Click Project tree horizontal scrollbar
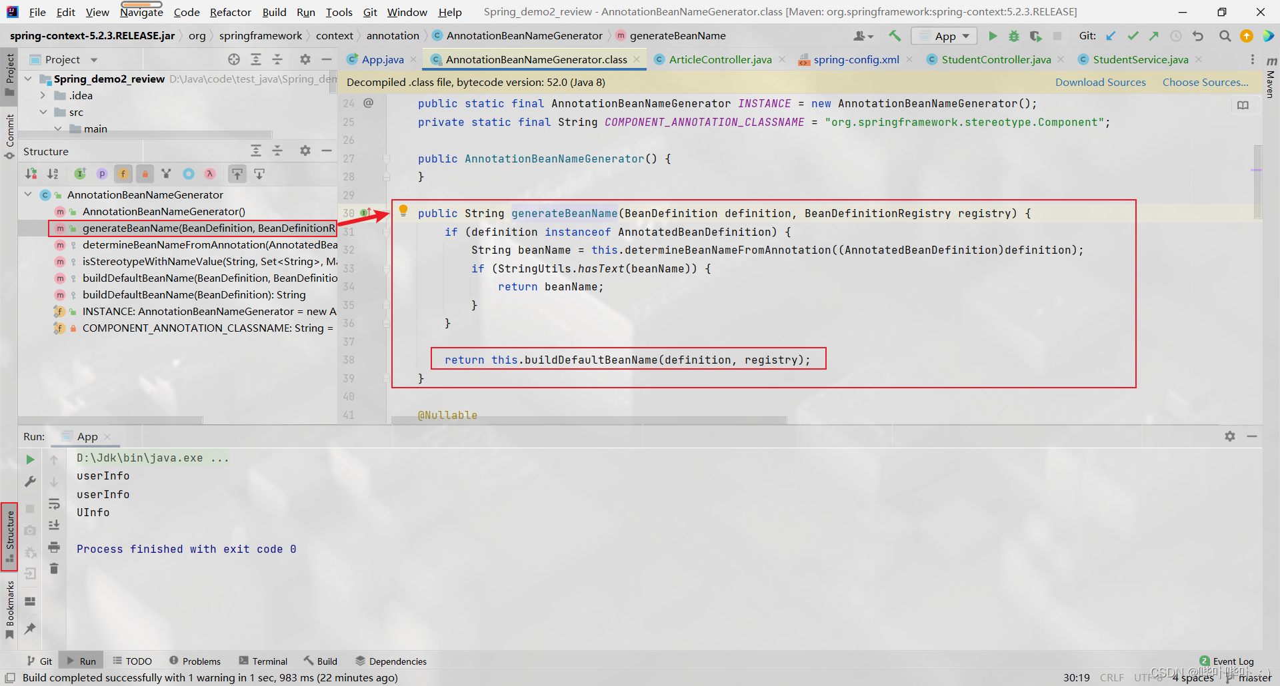Image resolution: width=1280 pixels, height=686 pixels. [145, 134]
